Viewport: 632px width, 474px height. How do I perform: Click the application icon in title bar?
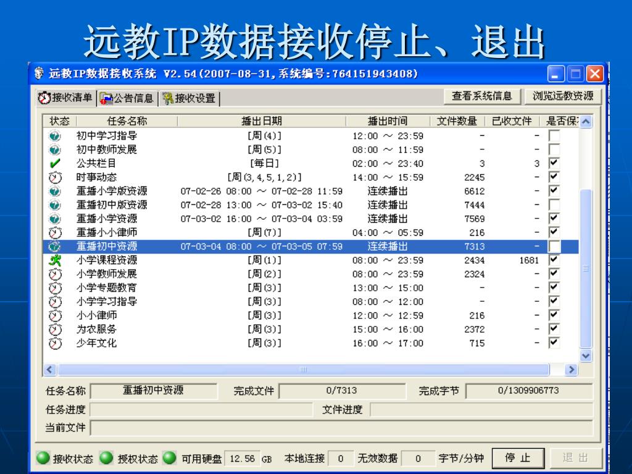(39, 73)
